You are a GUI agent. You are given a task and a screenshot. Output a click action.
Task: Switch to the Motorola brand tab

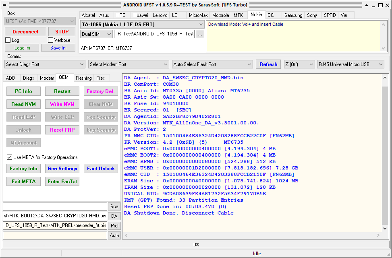coord(220,15)
